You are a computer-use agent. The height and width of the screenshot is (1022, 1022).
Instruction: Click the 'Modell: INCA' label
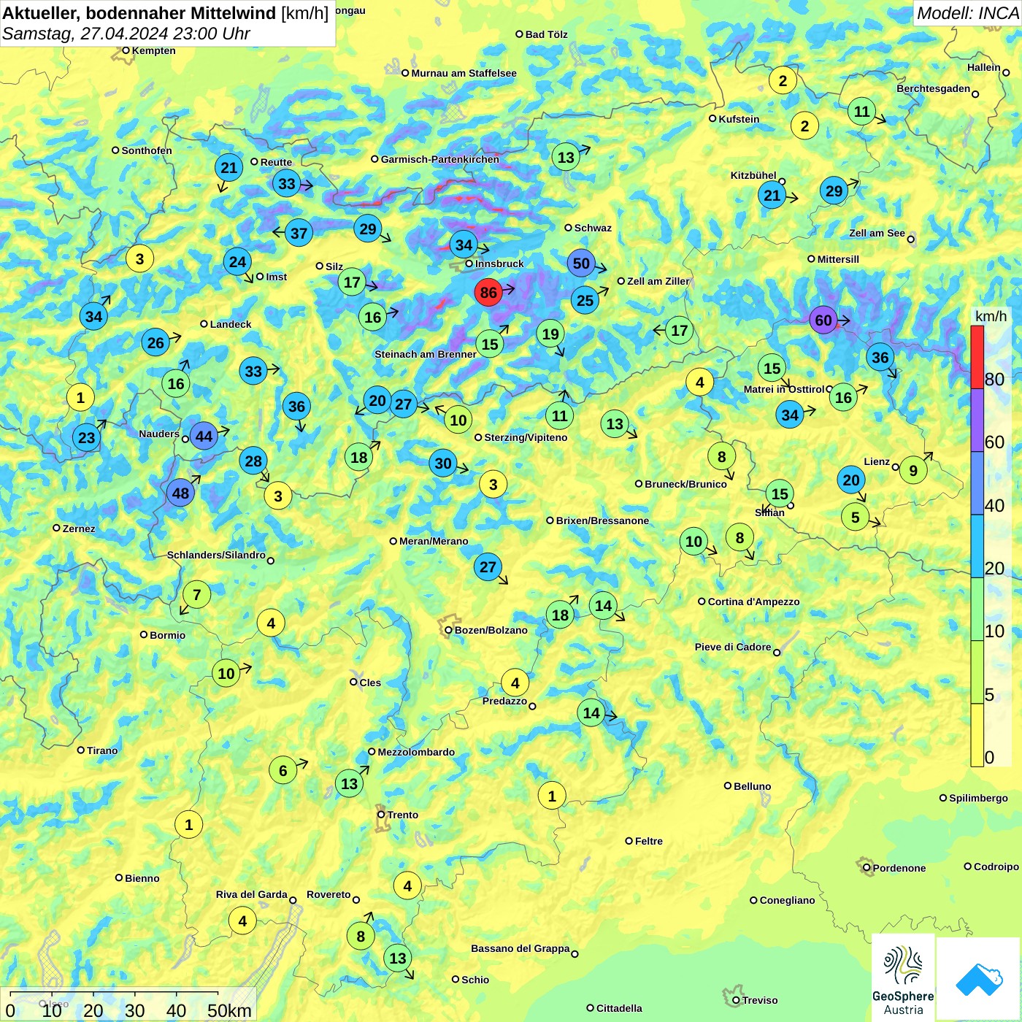[967, 12]
